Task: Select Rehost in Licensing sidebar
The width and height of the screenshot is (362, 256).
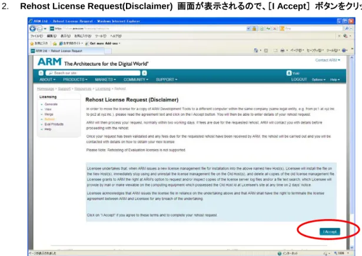Action: click(x=49, y=119)
